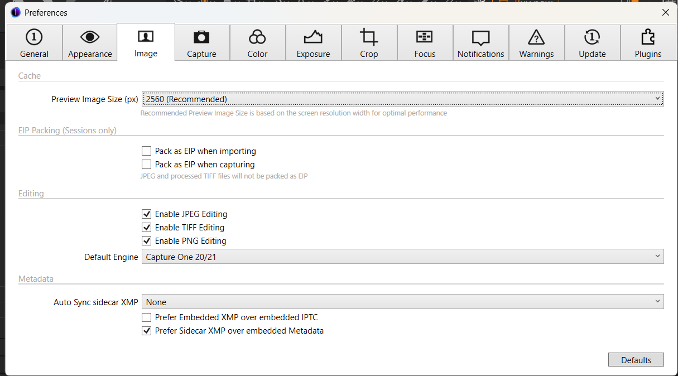Disable Enable JPEG Editing checkbox
Viewport: 678px width, 376px height.
[147, 214]
